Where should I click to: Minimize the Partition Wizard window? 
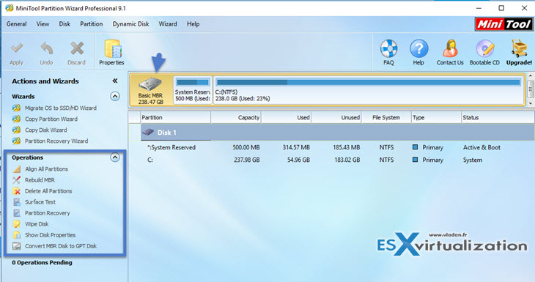point(479,8)
